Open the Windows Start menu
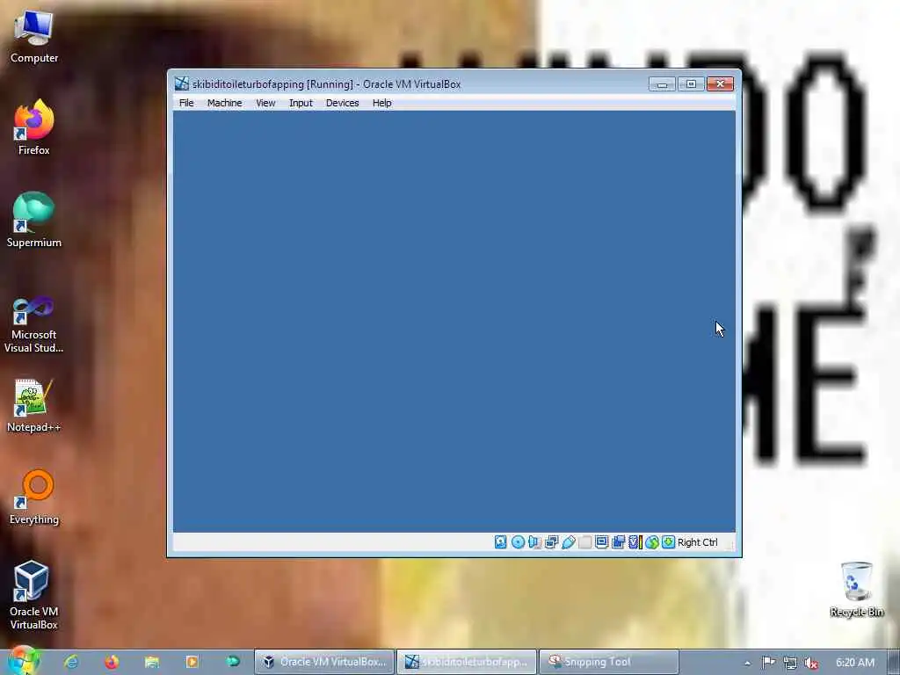 23,661
